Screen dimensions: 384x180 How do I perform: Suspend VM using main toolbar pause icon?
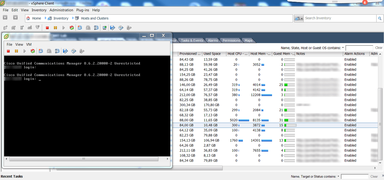[x=55, y=28]
